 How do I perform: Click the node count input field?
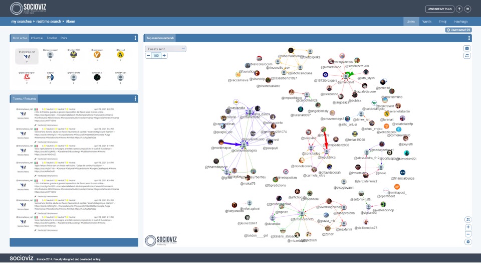tap(156, 56)
